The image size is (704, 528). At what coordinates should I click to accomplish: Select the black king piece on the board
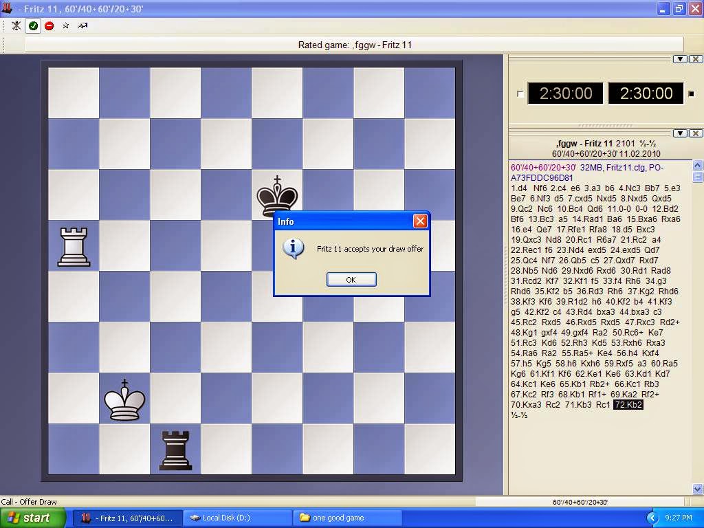(277, 195)
